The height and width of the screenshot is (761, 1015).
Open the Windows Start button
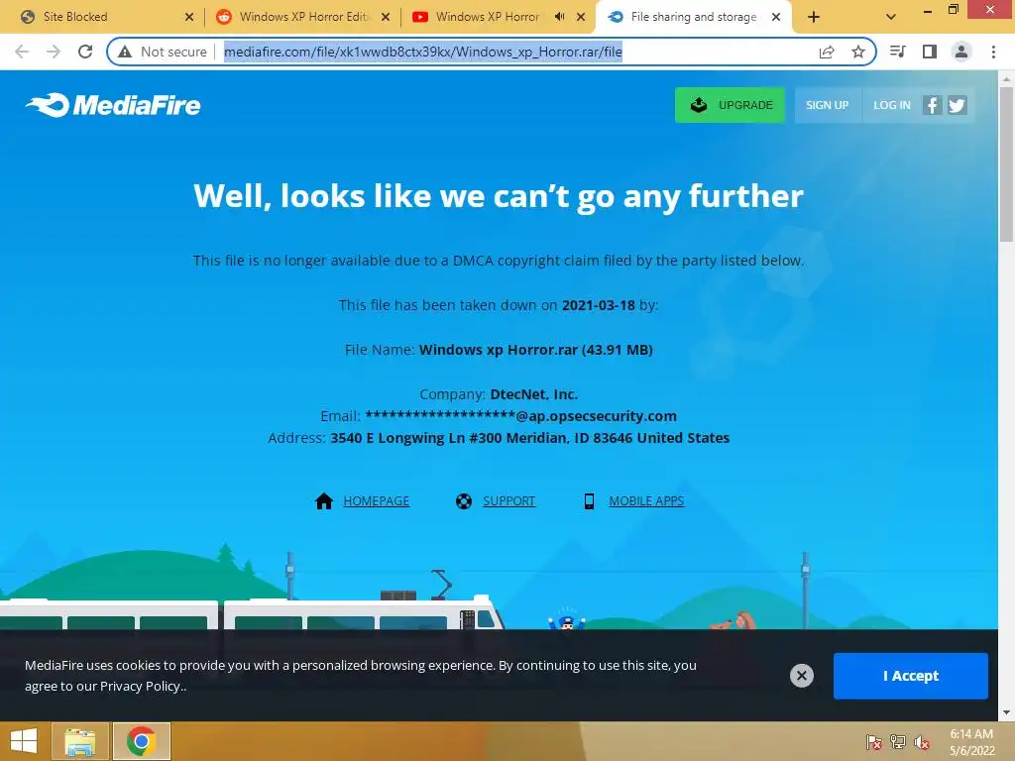point(24,741)
